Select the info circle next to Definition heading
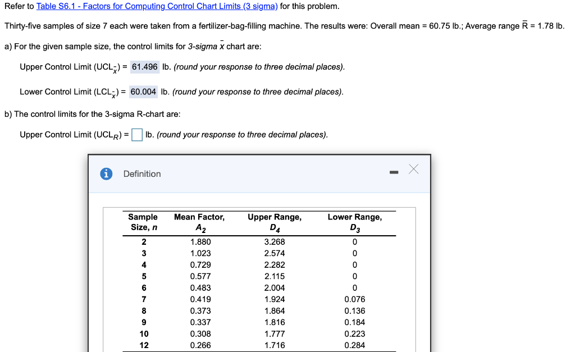Screen dimensions: 575x352 click(106, 173)
